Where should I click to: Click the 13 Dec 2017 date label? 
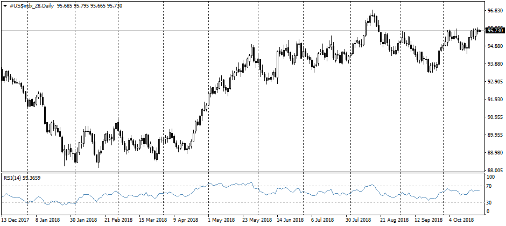(x=15, y=220)
